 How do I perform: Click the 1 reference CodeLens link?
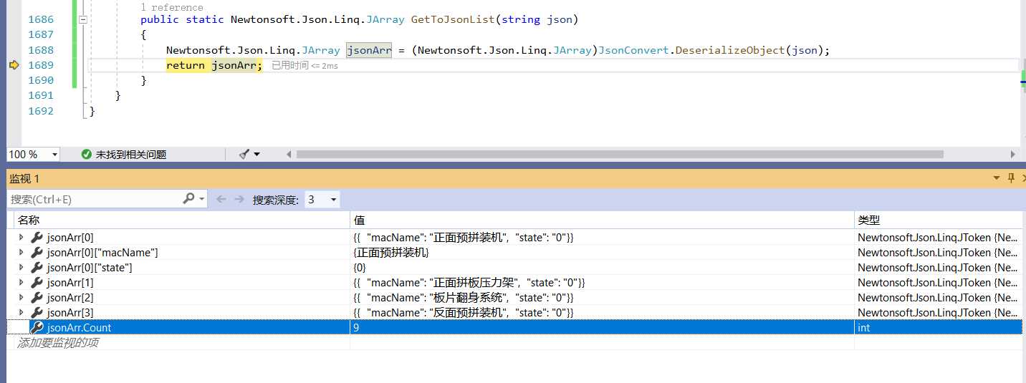tap(172, 7)
